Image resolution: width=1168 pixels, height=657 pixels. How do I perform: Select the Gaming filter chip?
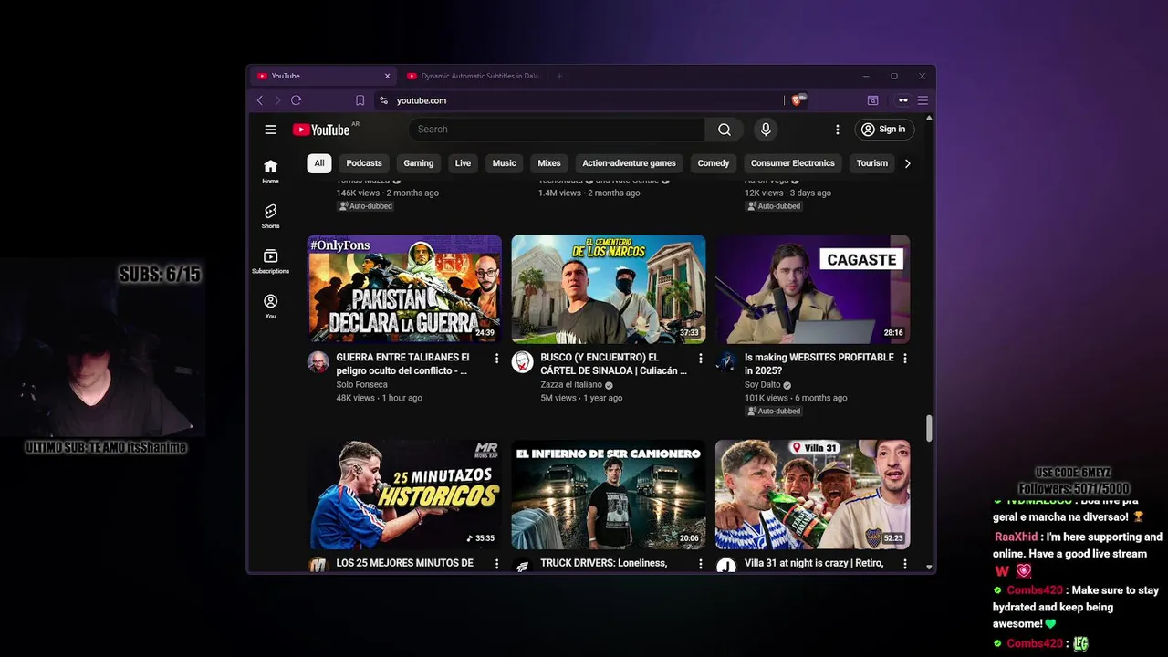(x=418, y=163)
